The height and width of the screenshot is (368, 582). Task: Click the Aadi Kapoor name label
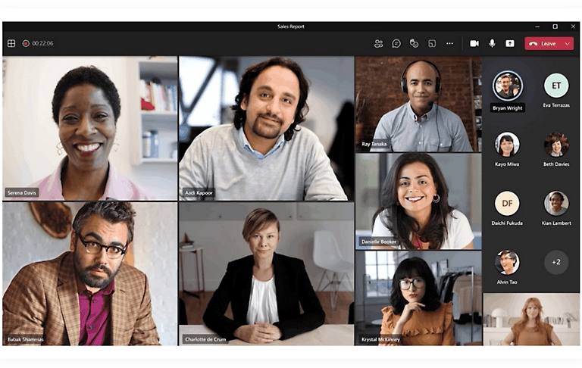pyautogui.click(x=199, y=192)
